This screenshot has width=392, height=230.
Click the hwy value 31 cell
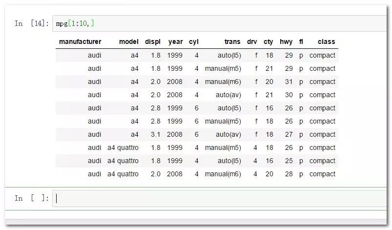[289, 82]
